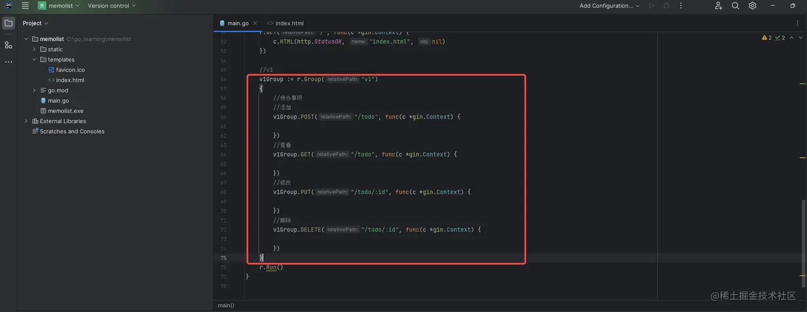Click the editor vertical scrollbar thumb
This screenshot has height=312, width=807.
point(803,244)
